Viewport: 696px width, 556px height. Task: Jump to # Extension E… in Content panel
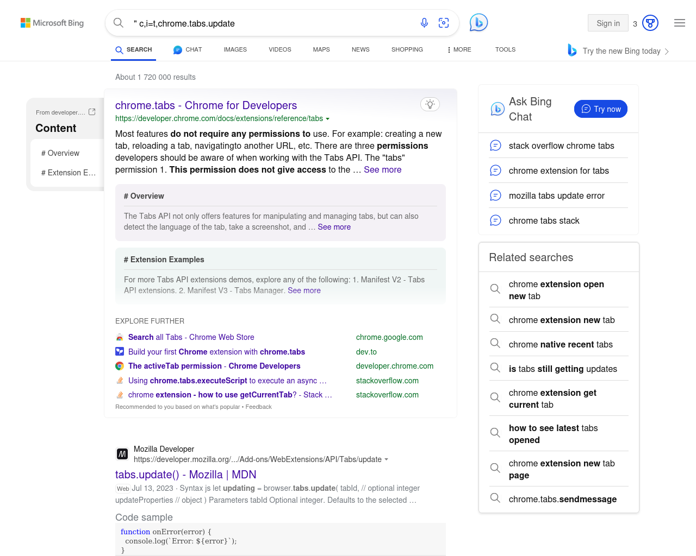69,173
